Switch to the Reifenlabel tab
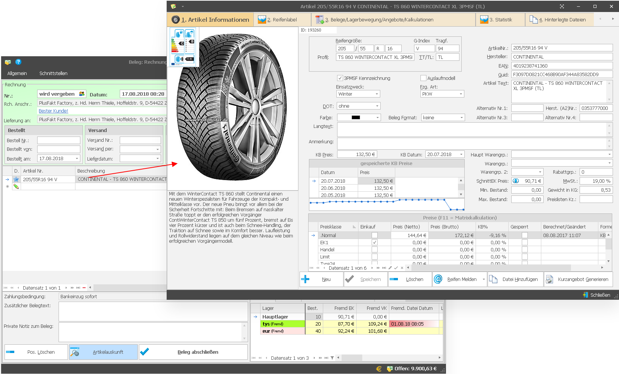 point(282,20)
